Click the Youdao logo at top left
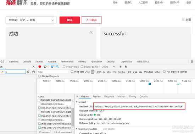Viewport: 195px width, 134px height. pos(16,3)
